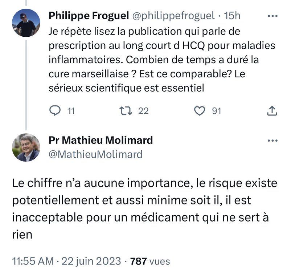The height and width of the screenshot is (272, 287).
Task: View the 787 vues analytics
Action: 150,261
